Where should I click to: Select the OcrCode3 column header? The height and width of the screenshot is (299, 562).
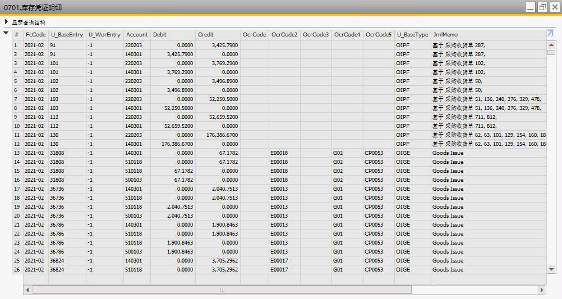[x=316, y=35]
